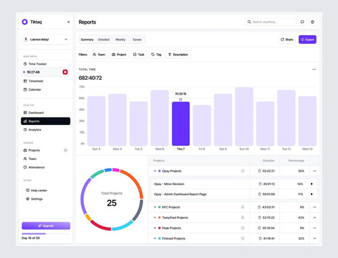Viewport: 338px width, 258px height.
Task: Click the 55:42:21 duration clock icon
Action: point(260,171)
